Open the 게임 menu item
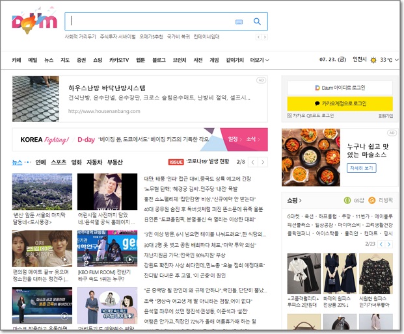 [214, 60]
